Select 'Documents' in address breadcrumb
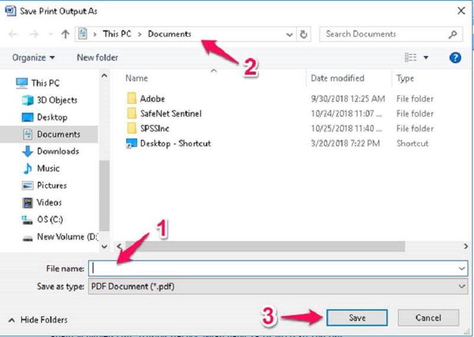This screenshot has height=337, width=474. 169,34
